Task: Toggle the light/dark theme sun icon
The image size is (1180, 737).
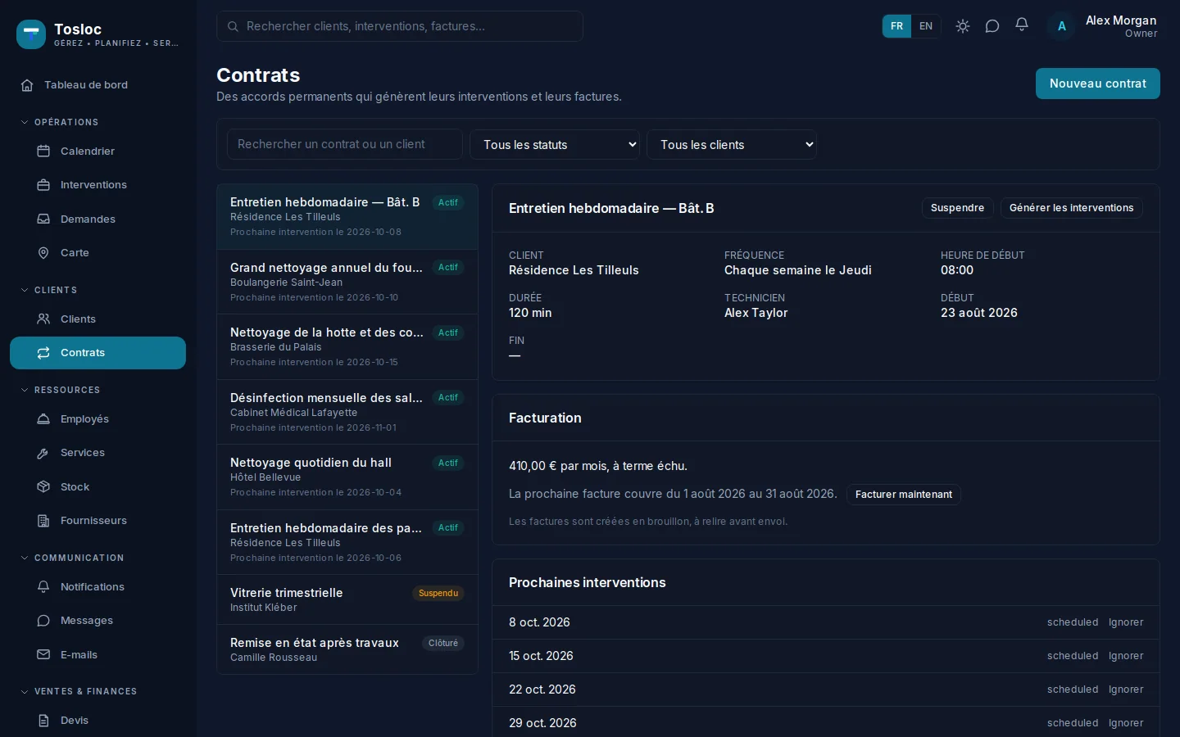Action: click(x=963, y=26)
